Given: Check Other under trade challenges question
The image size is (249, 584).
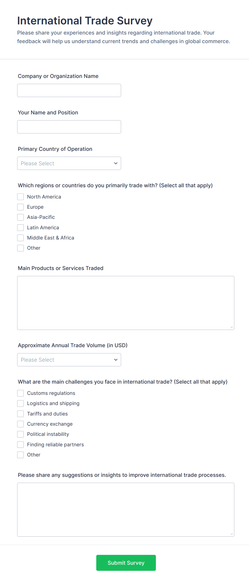Looking at the screenshot, I should (x=20, y=455).
